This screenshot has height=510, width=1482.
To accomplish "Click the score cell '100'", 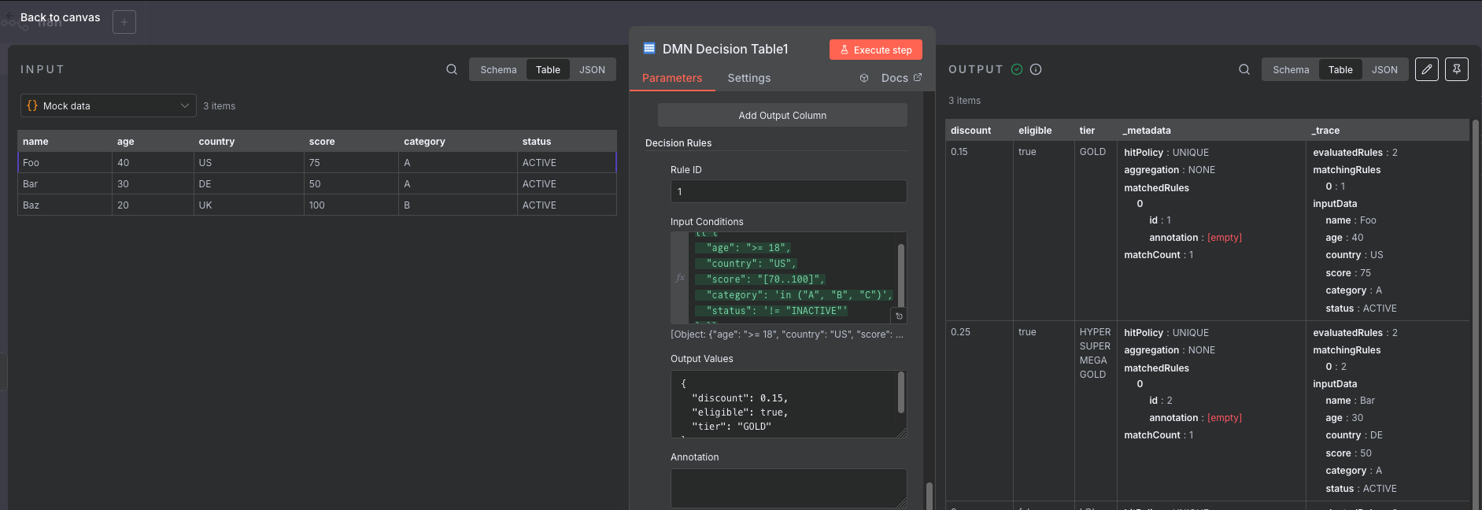I will coord(351,205).
